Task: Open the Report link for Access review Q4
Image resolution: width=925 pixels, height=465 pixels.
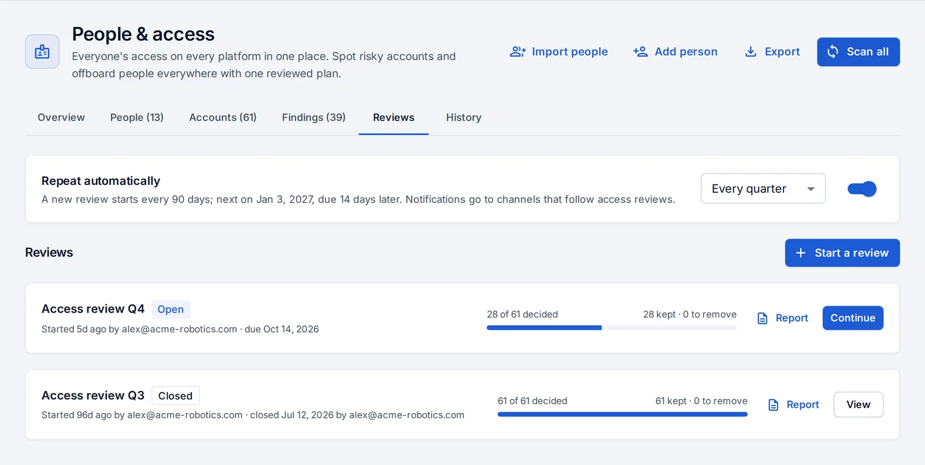Action: point(783,318)
